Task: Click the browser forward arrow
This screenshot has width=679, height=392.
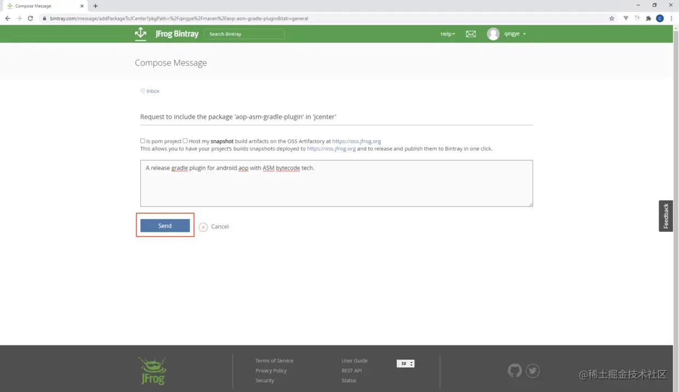Action: pos(19,18)
